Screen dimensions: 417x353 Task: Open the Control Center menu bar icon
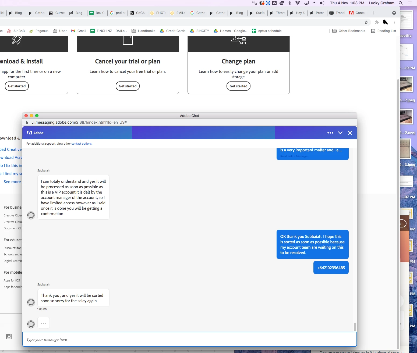tap(409, 3)
